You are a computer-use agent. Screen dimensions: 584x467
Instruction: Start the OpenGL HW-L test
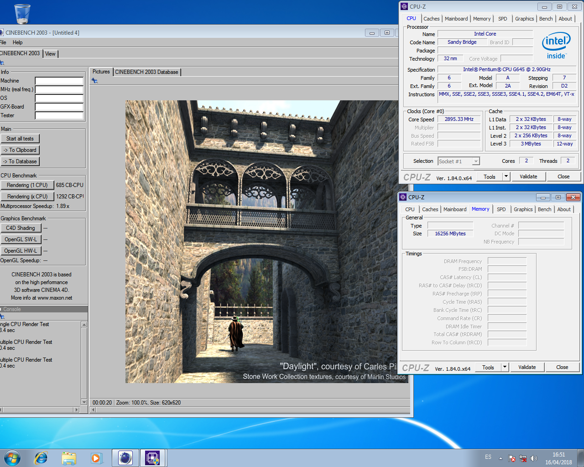pyautogui.click(x=21, y=251)
